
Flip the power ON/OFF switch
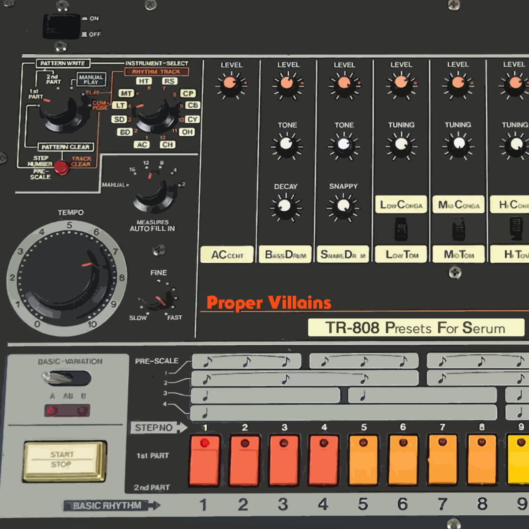[x=61, y=26]
